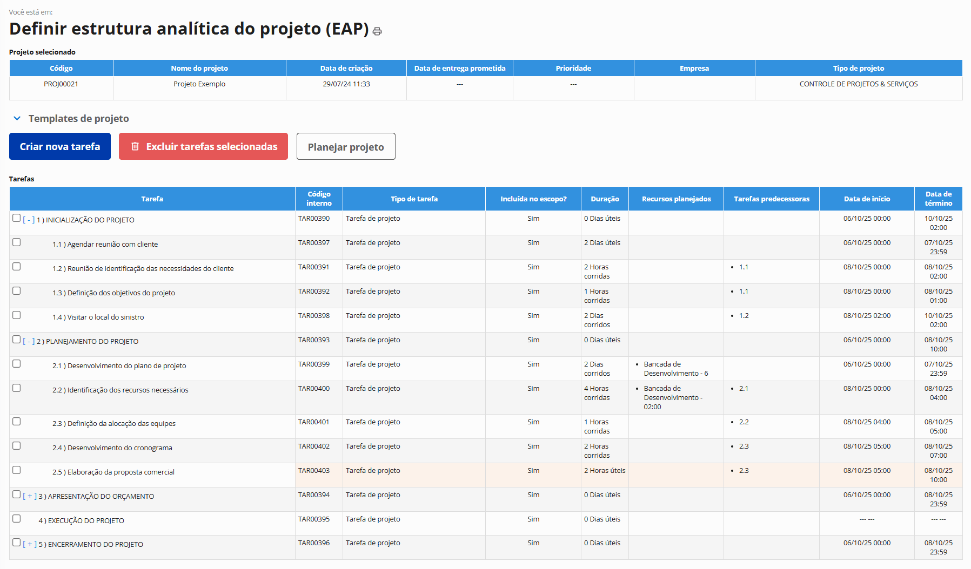The width and height of the screenshot is (971, 569).
Task: Click the Duração column header
Action: pos(605,199)
